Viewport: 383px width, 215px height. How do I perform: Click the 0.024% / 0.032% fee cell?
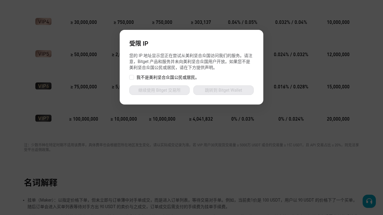coord(291,54)
